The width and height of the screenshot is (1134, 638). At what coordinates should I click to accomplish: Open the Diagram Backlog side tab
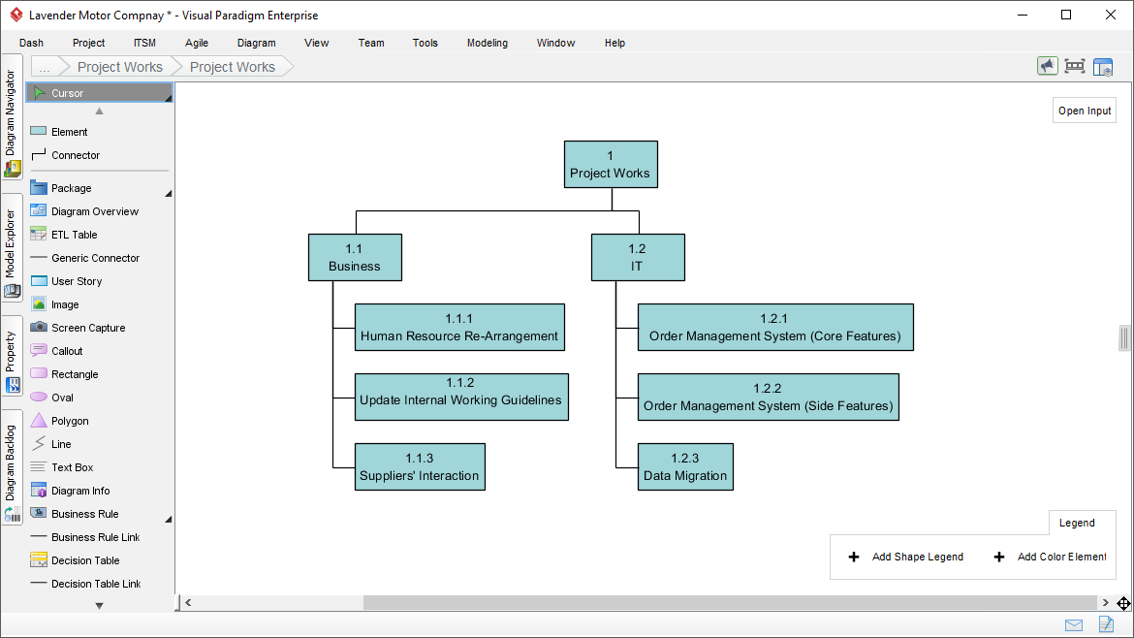click(12, 467)
